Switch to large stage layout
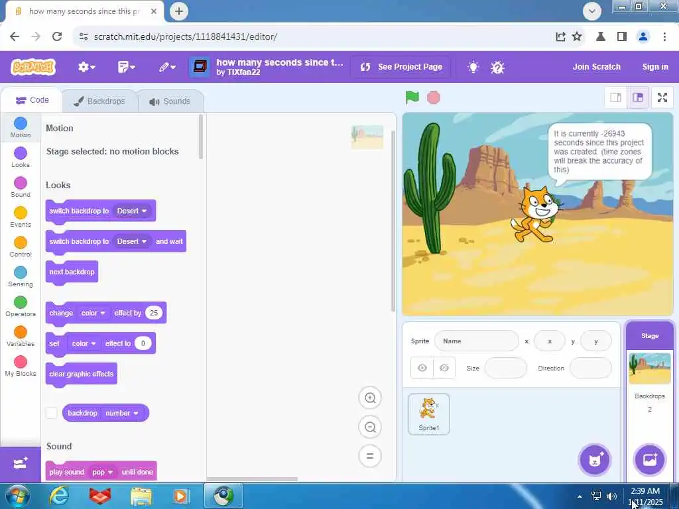 pos(638,97)
